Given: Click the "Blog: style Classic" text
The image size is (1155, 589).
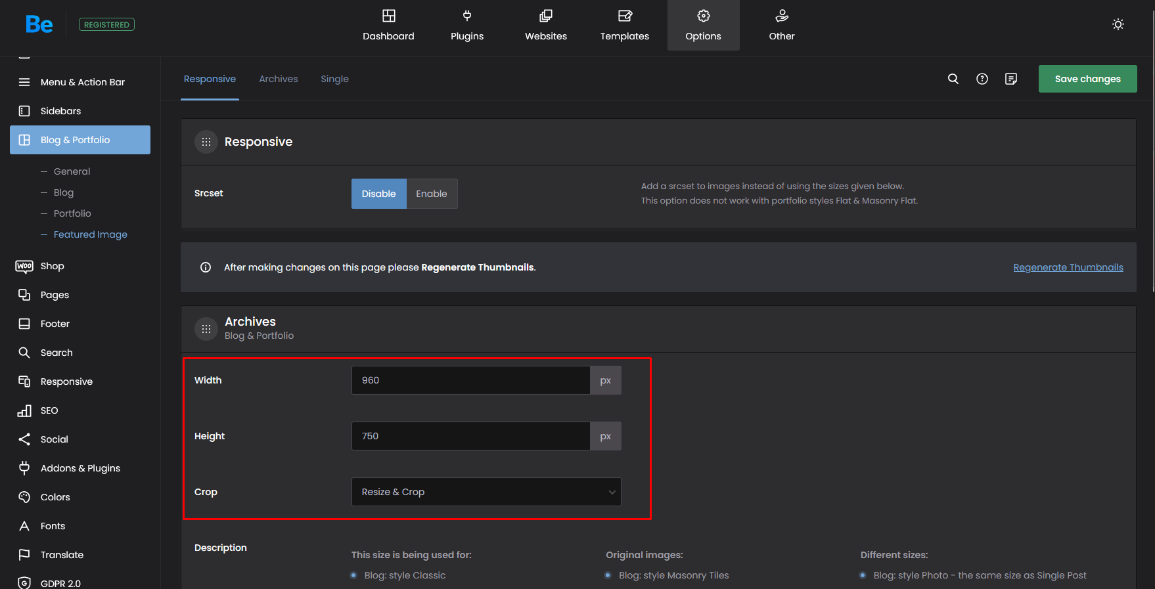Looking at the screenshot, I should coord(405,575).
